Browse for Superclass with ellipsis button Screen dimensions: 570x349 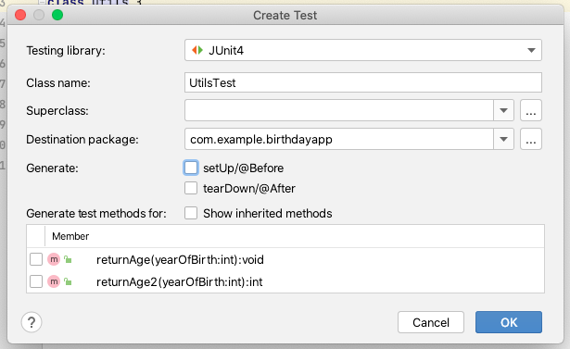531,110
